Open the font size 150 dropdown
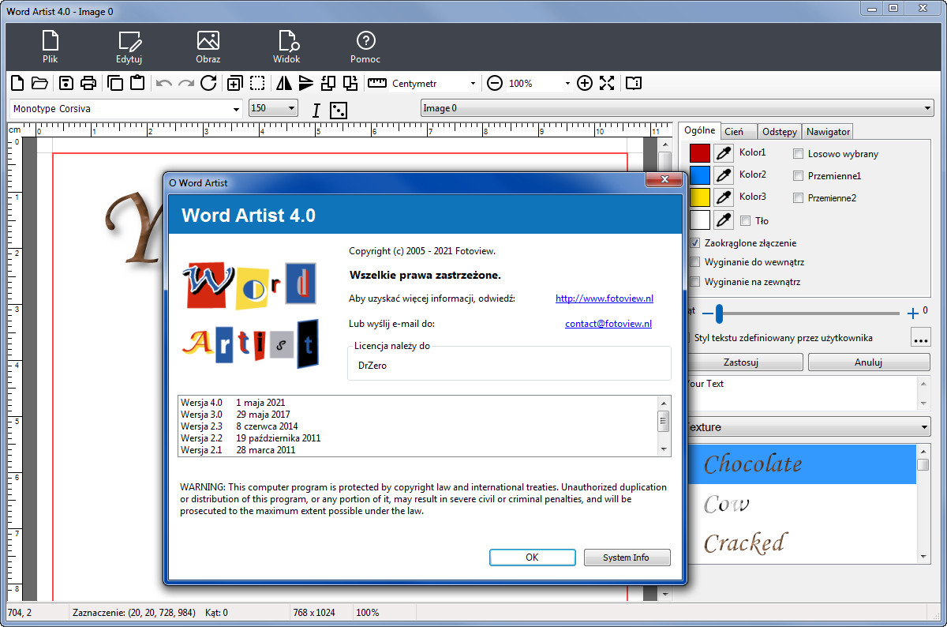This screenshot has height=627, width=947. [x=291, y=108]
